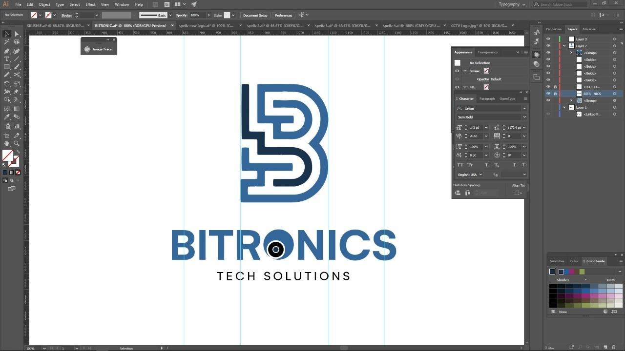The width and height of the screenshot is (625, 351).
Task: Expand the first <Group> under Layer 2
Action: [x=571, y=53]
